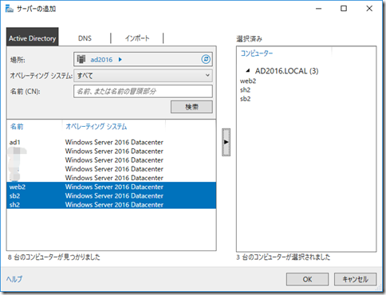Select web2 in the selected computers list

click(x=248, y=81)
